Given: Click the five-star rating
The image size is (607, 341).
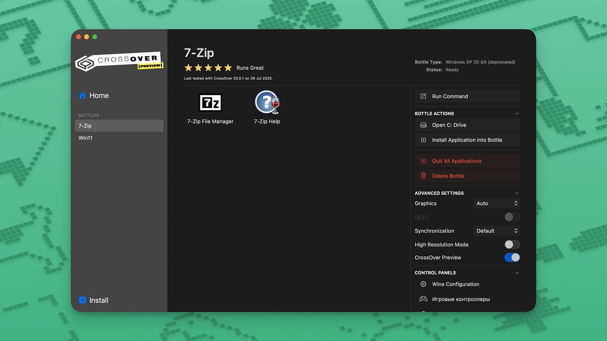Looking at the screenshot, I should pyautogui.click(x=208, y=68).
